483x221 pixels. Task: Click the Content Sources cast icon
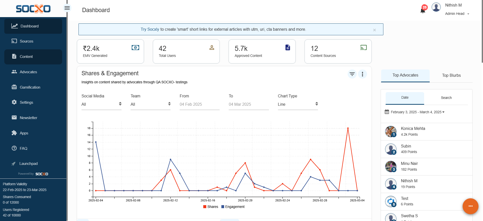point(363,48)
